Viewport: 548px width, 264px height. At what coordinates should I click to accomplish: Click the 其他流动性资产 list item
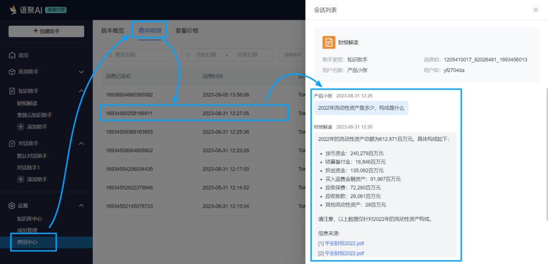point(355,205)
